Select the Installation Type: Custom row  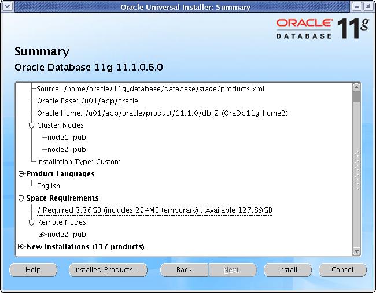point(79,162)
